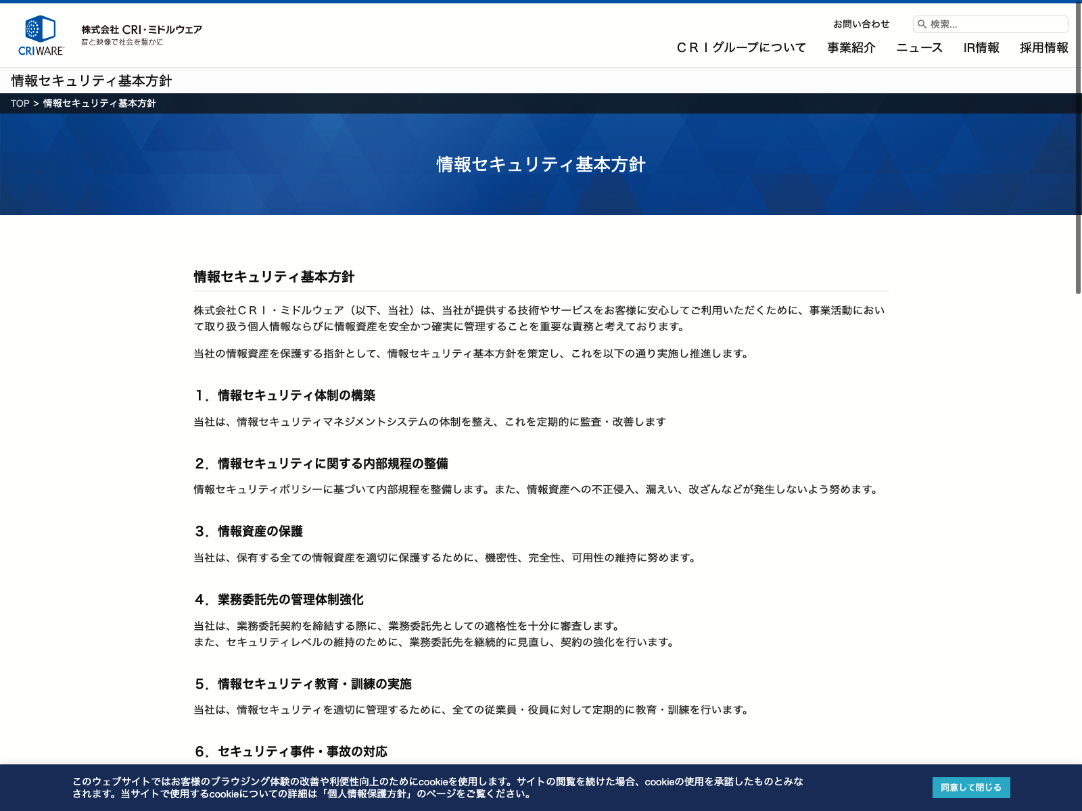The image size is (1082, 811).
Task: Click the heading 業務委託先の管理体制強化
Action: coord(290,599)
